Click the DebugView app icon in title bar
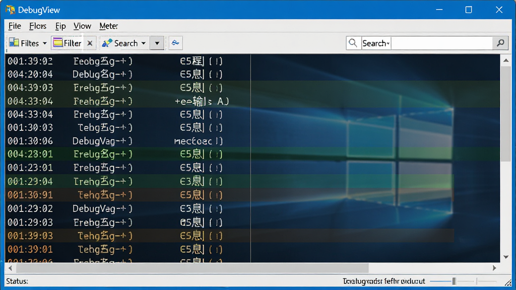Screen dimensions: 516x290 coord(10,10)
